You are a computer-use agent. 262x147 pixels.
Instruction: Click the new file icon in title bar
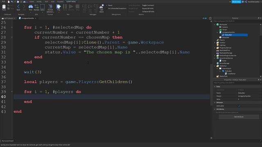pyautogui.click(x=9, y=2)
